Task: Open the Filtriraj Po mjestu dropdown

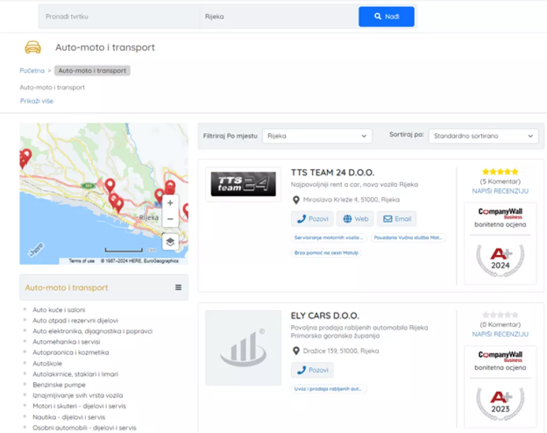Action: [x=317, y=136]
